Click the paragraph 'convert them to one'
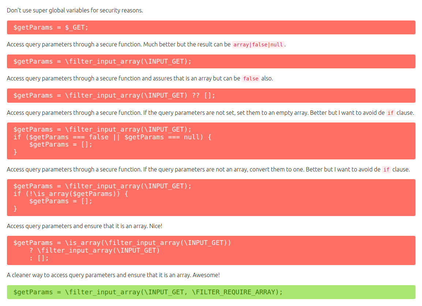Viewport: 422px width, 306px height. tap(208, 169)
